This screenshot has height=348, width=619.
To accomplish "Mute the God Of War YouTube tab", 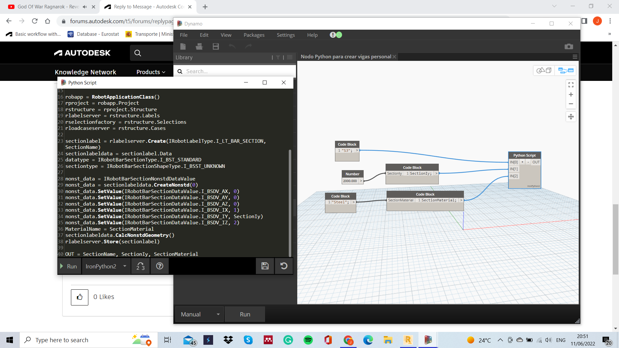I will point(84,6).
